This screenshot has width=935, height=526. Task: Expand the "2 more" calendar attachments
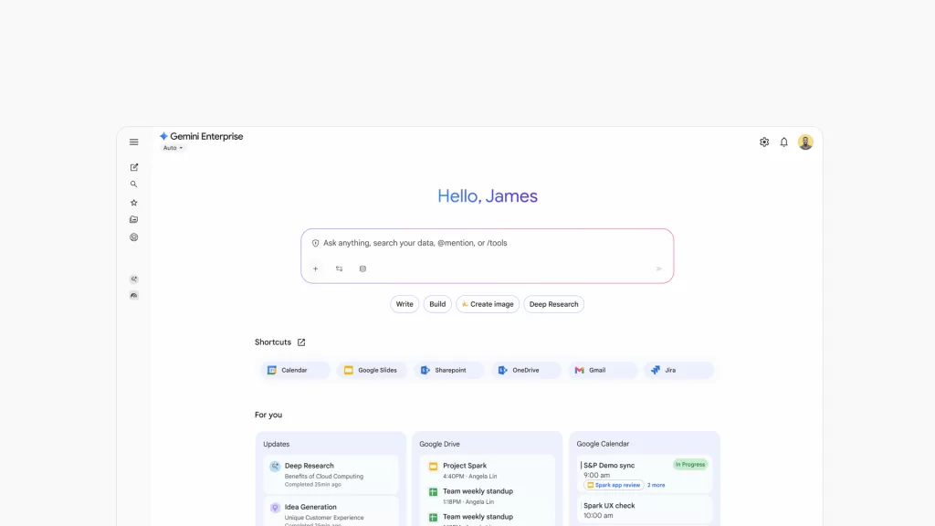[657, 485]
